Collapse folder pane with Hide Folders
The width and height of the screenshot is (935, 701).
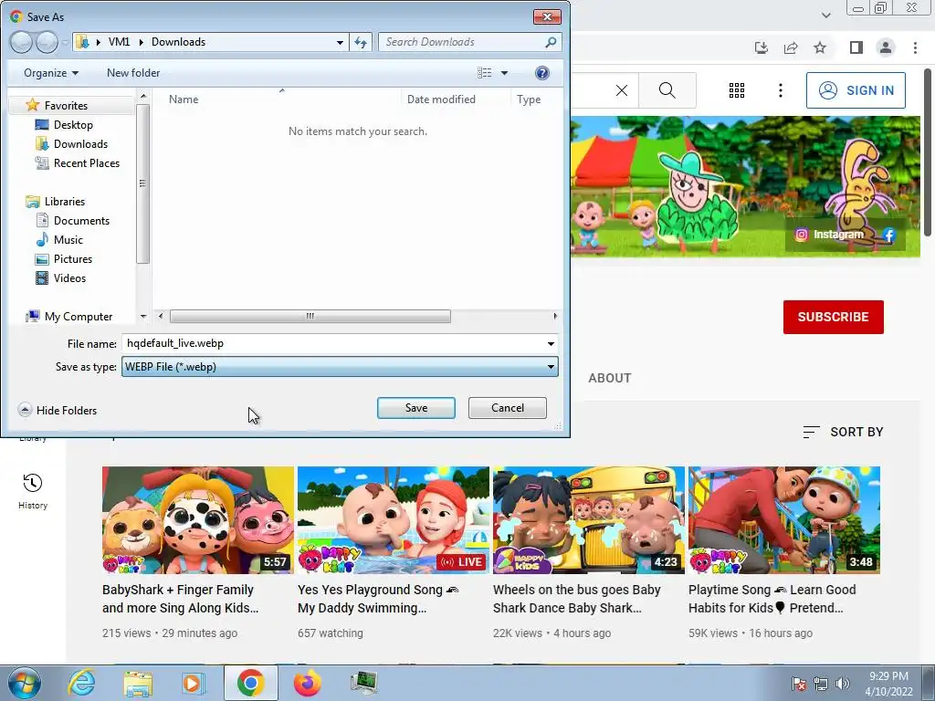[x=58, y=410]
